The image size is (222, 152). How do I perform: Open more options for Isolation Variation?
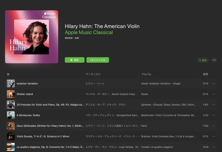coord(214,84)
